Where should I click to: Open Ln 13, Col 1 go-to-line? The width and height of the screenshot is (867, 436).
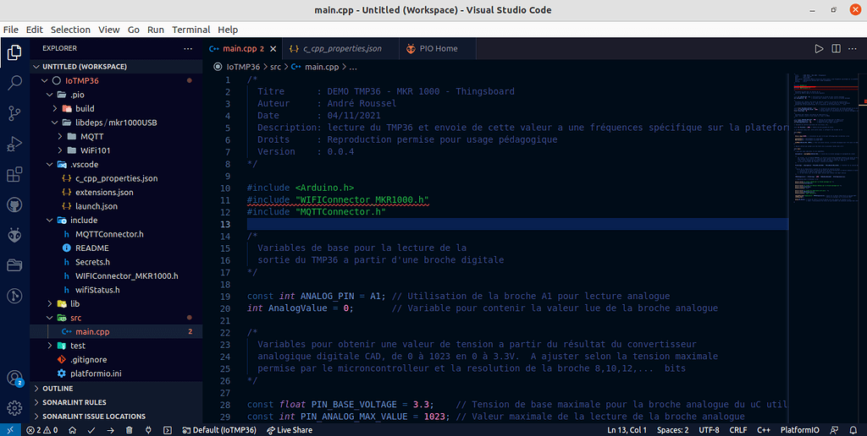pos(627,430)
